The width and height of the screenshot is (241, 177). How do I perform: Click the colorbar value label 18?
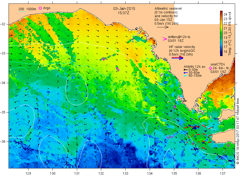[225, 42]
